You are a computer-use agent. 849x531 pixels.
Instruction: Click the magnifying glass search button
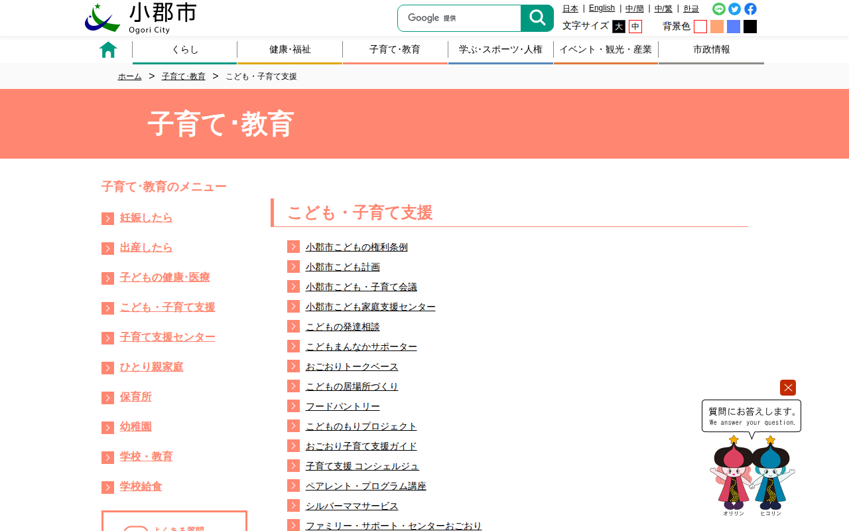(x=537, y=19)
